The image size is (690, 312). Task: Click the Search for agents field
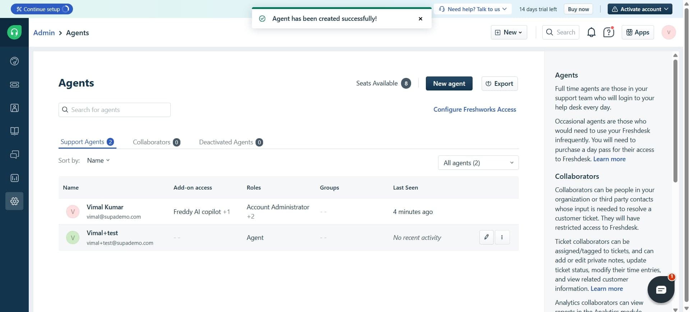pos(115,110)
